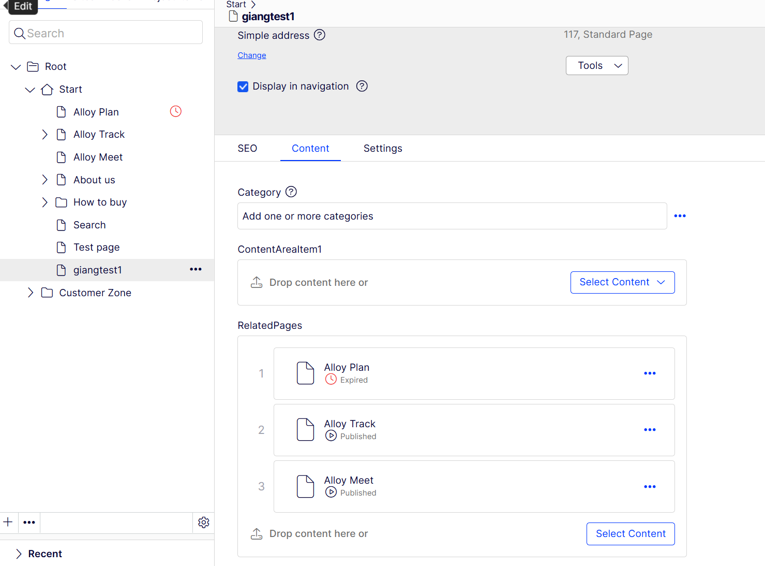Viewport: 765px width, 566px height.
Task: Open the Tools dropdown
Action: click(x=597, y=66)
